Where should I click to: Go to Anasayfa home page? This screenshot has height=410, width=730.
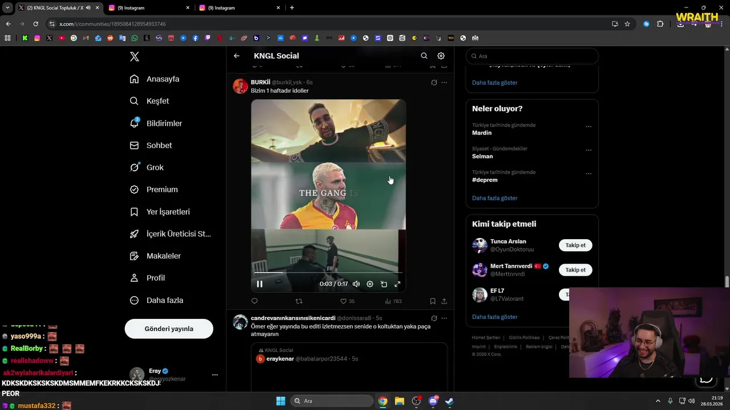tap(155, 79)
